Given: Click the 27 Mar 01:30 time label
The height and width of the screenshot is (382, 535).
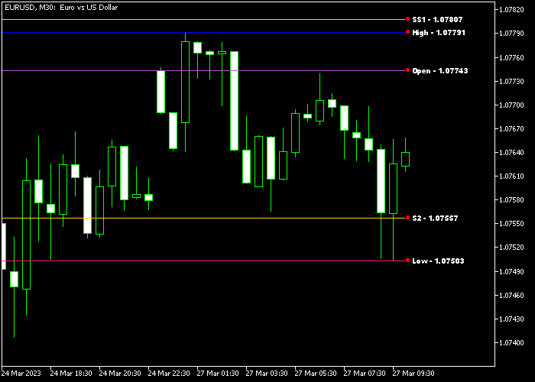Looking at the screenshot, I should point(218,373).
